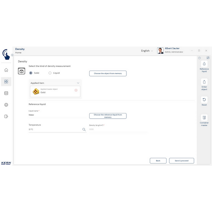212x212 pixels.
Task: Click Choose the object from memory button
Action: coord(108,73)
